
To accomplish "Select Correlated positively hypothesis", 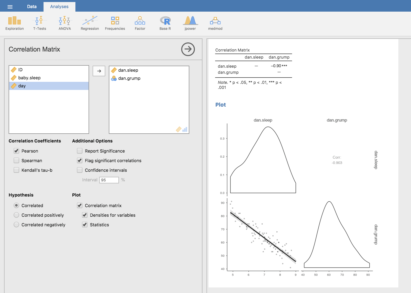I will pos(16,215).
